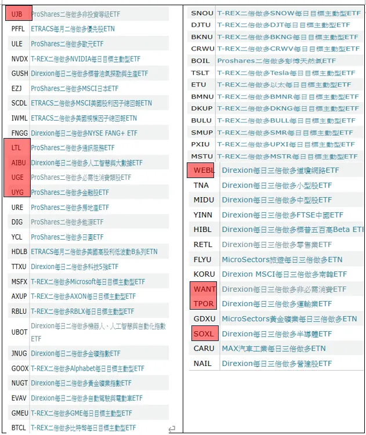
Task: Click the BTCL ticker cell
Action: click(19, 428)
